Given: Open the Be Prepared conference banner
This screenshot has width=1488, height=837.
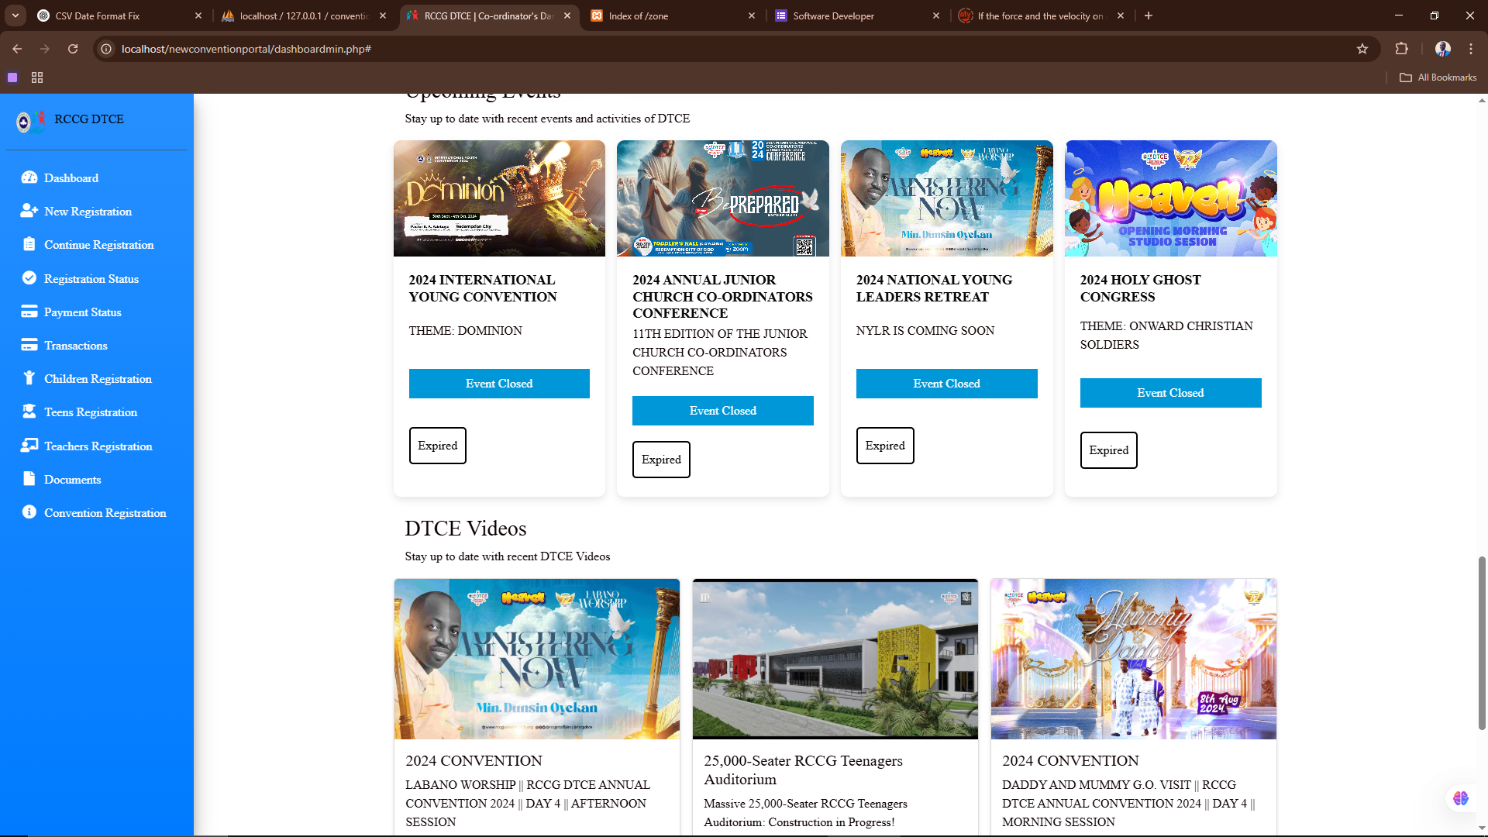Looking at the screenshot, I should coord(722,198).
